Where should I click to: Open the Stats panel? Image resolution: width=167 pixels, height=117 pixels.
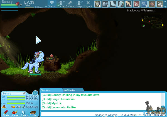[x=6, y=113]
